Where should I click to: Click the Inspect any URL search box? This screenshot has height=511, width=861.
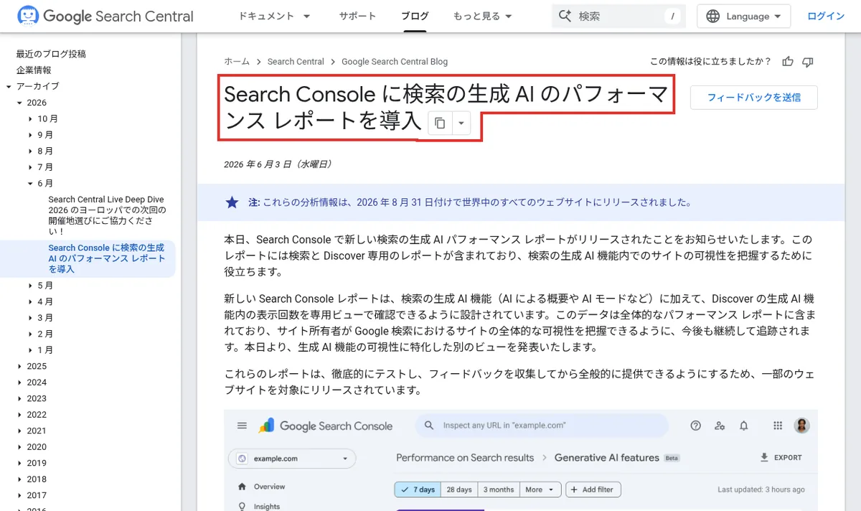[x=541, y=426]
